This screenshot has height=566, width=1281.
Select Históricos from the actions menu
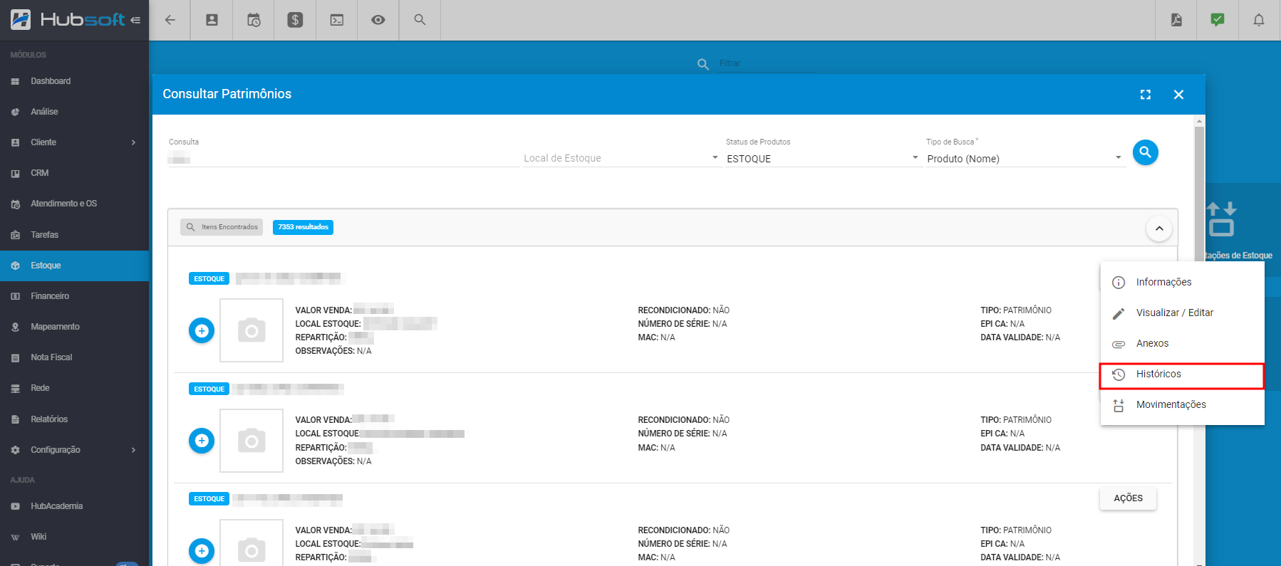tap(1182, 375)
